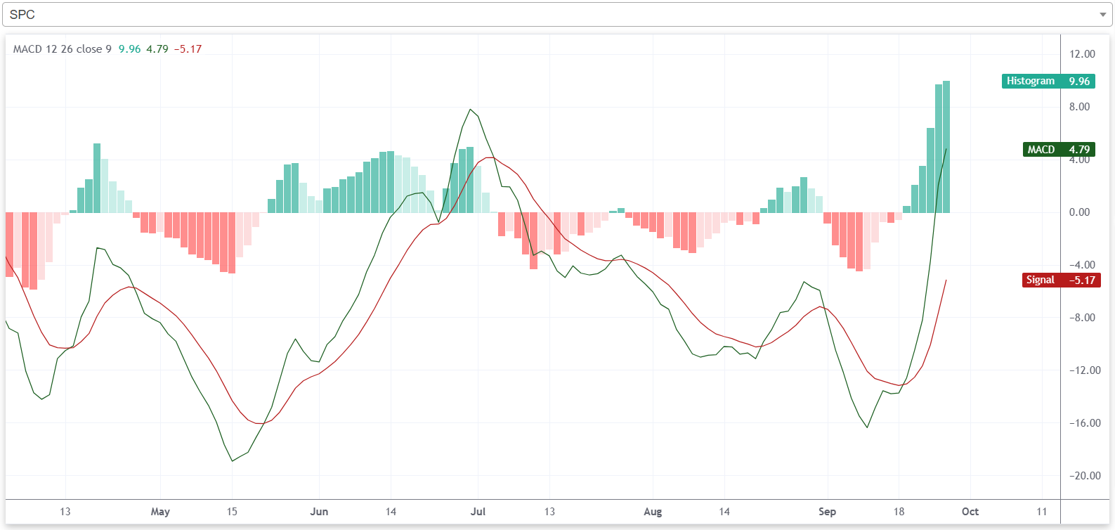Click the 4.79 MACD value in legend
This screenshot has width=1115, height=530.
pos(157,49)
